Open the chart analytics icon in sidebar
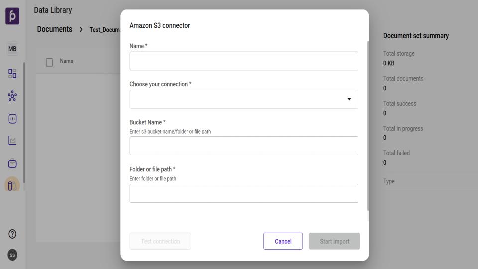This screenshot has height=269, width=478. click(12, 141)
